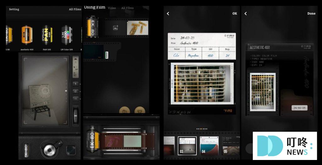Open the All Films tab beside Video
This screenshot has height=165, width=322.
click(127, 8)
